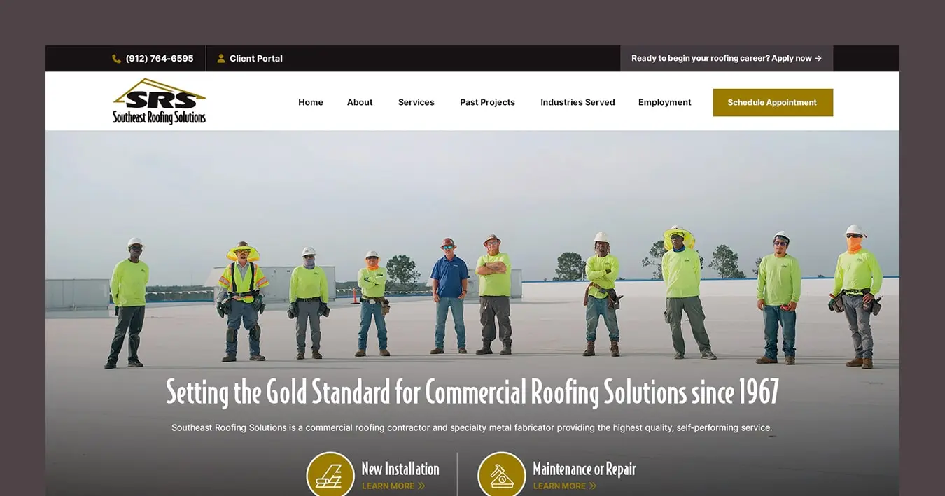The height and width of the screenshot is (496, 945).
Task: Click the Schedule Appointment button
Action: point(773,102)
